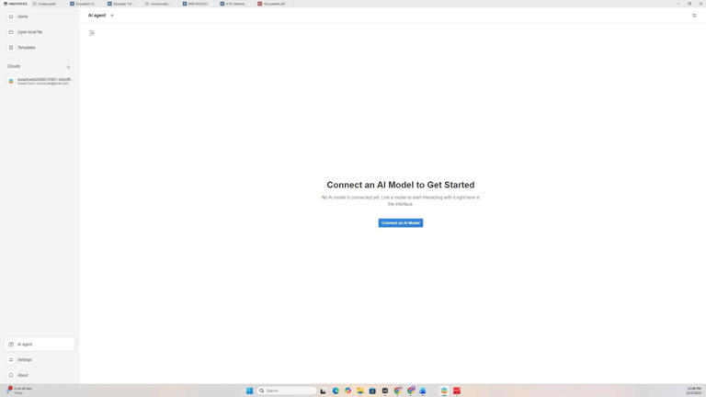This screenshot has width=706, height=397.
Task: Click the taskbar Search box
Action: [x=287, y=391]
